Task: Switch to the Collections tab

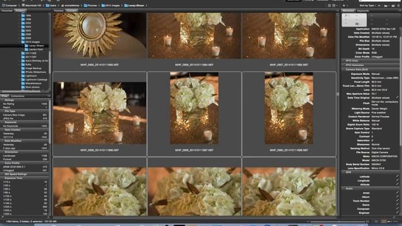Action: [18, 96]
